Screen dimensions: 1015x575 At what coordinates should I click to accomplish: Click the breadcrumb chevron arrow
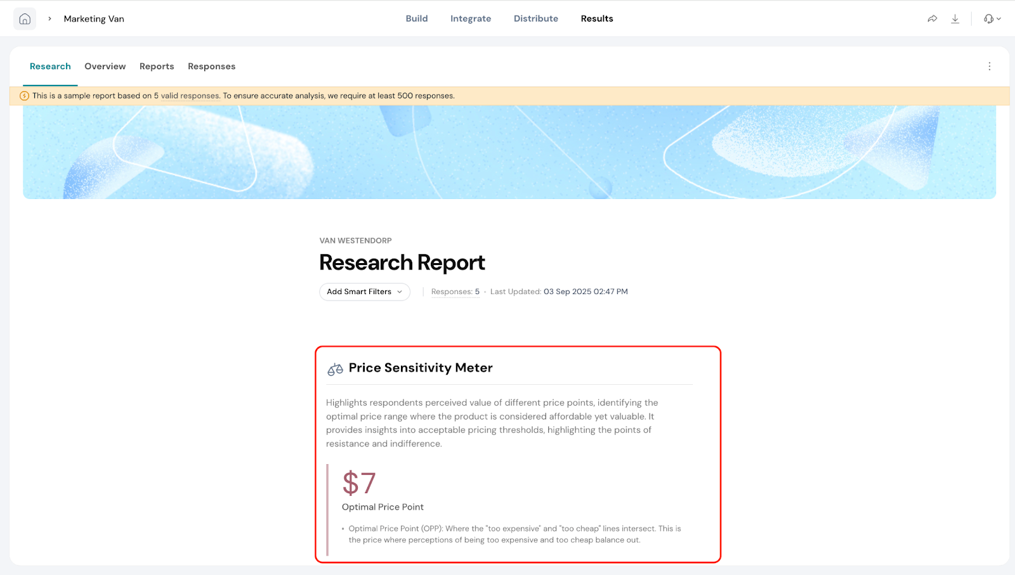click(49, 19)
